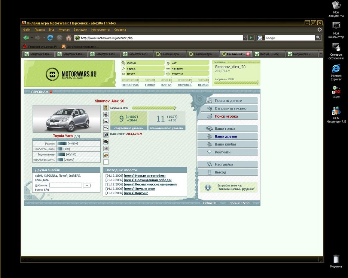Image resolution: width=348 pixels, height=278 pixels.
Task: Click the Поиск игрока magnifier icon
Action: pyautogui.click(x=210, y=116)
